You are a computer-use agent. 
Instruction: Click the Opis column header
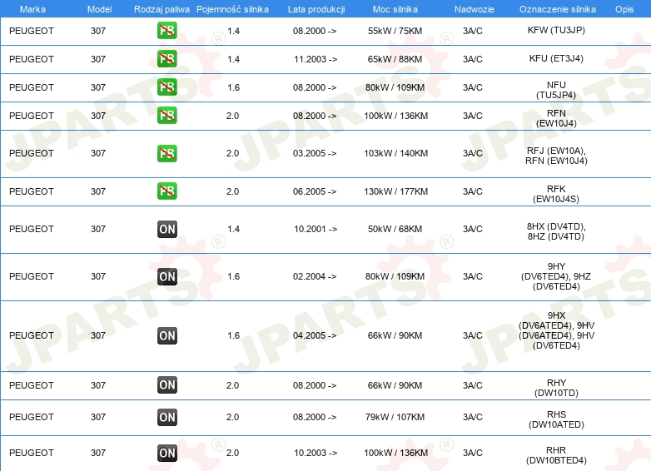click(624, 9)
